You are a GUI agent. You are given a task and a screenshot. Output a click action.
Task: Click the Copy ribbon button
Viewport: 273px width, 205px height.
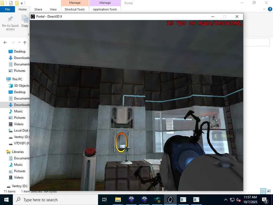(x=25, y=21)
